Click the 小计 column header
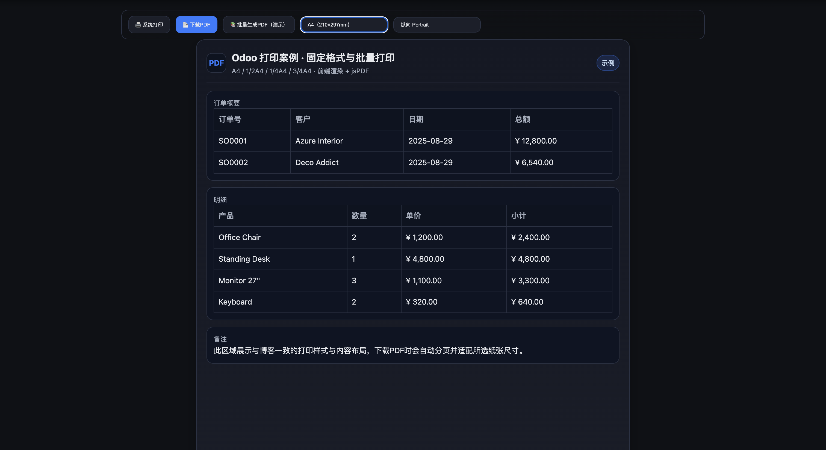 (x=518, y=216)
